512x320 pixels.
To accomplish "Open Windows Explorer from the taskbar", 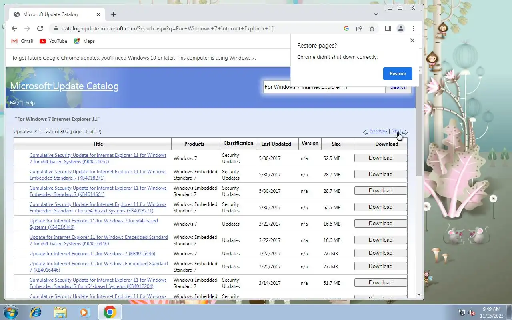I will [x=60, y=312].
